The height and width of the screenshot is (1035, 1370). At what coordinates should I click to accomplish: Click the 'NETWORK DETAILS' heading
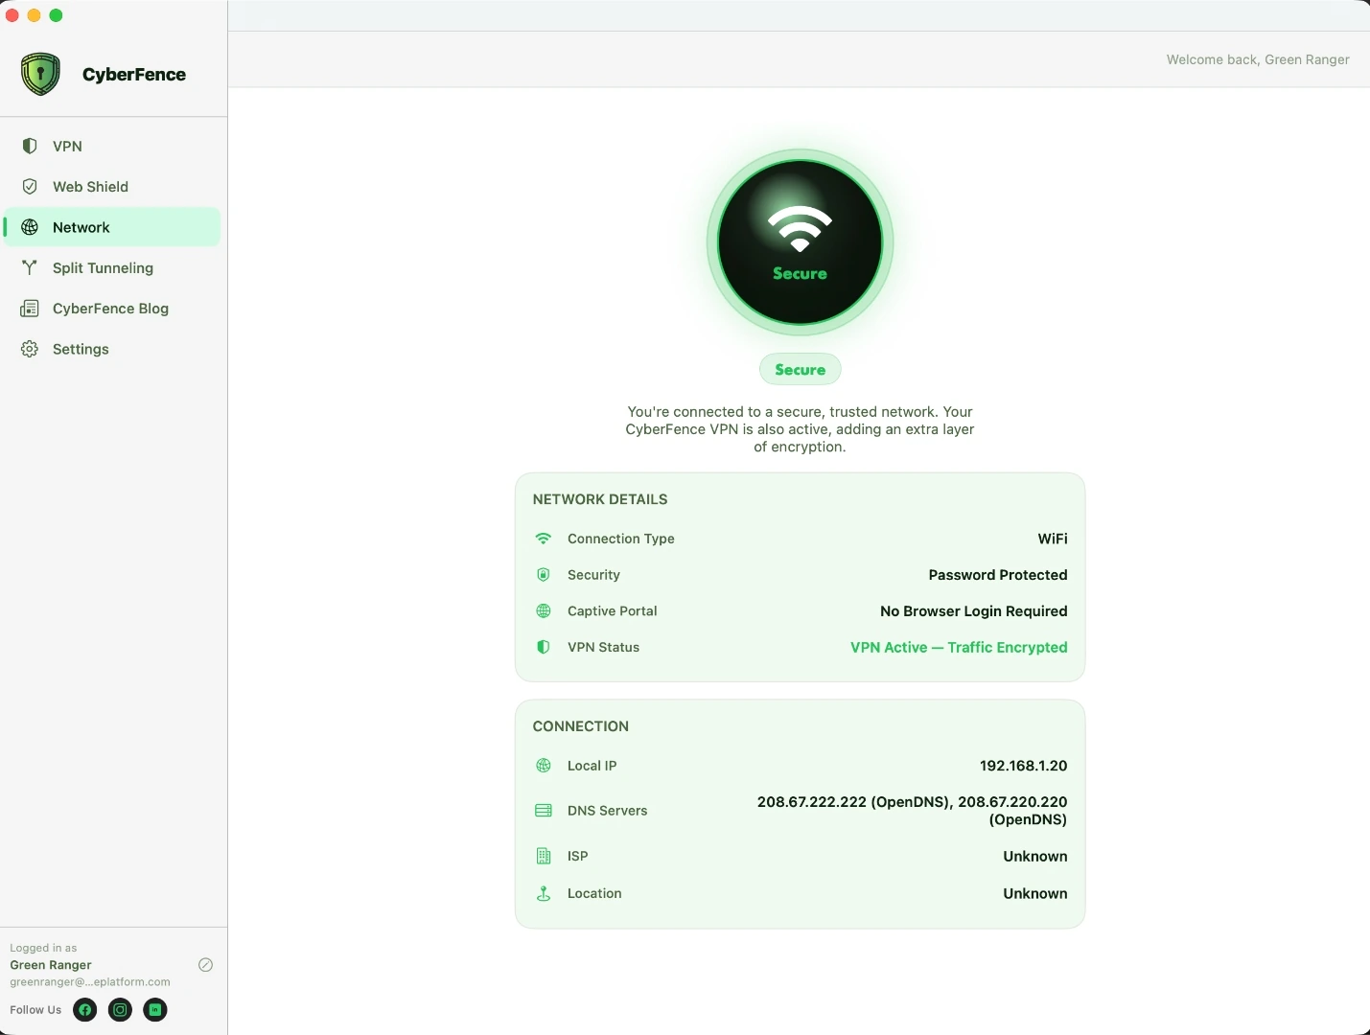coord(600,499)
